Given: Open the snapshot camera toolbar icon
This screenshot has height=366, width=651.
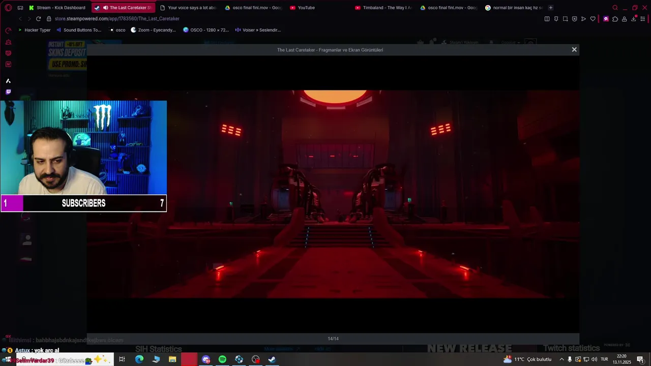Looking at the screenshot, I should tap(565, 19).
